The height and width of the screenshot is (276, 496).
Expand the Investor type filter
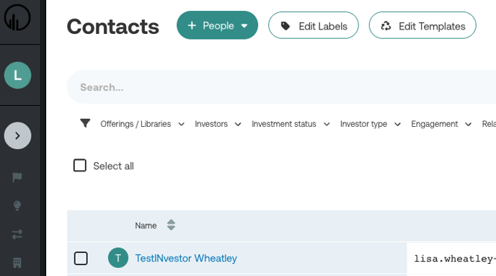tap(371, 124)
